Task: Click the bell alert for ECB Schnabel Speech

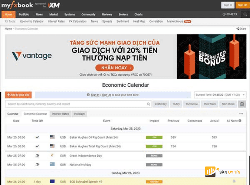Action: coord(234,181)
